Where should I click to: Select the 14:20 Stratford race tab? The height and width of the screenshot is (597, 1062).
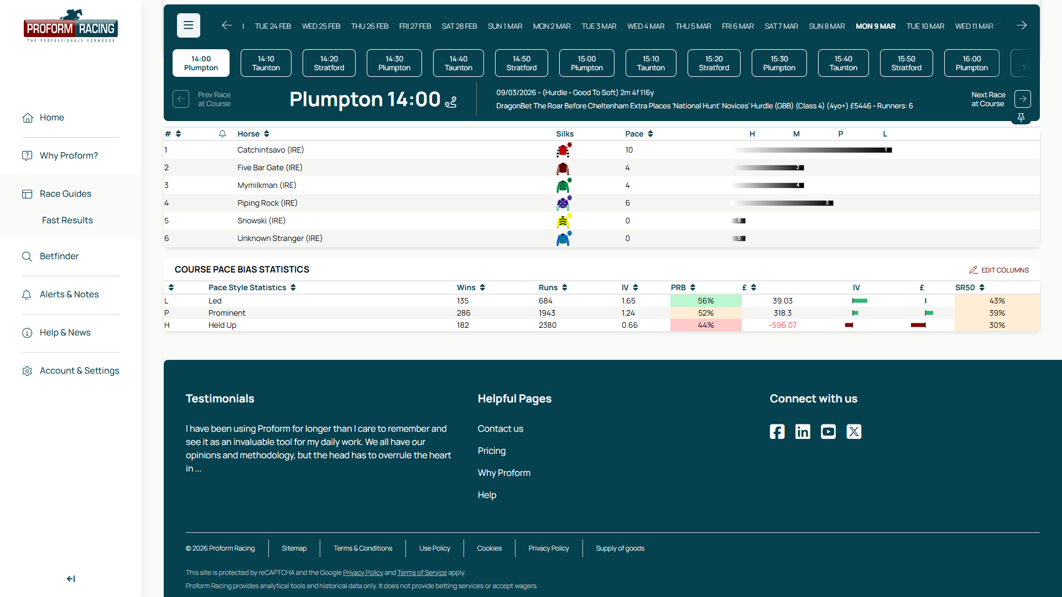click(x=329, y=63)
